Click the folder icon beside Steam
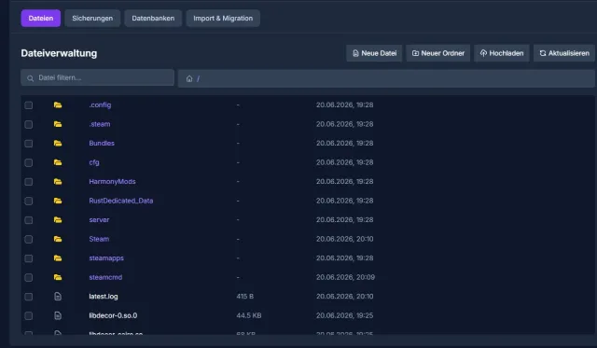This screenshot has width=597, height=348. coord(58,239)
